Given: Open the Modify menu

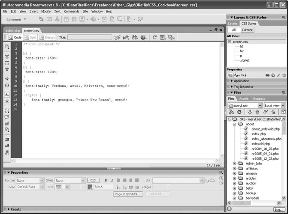Looking at the screenshot, I should (x=46, y=12).
